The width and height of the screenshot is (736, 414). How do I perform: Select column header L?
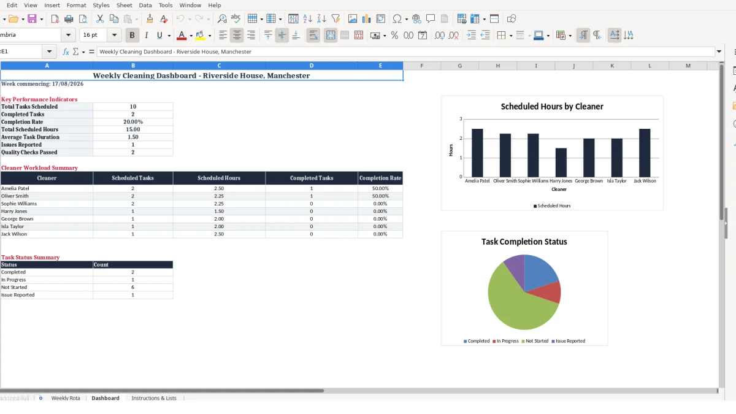coord(650,66)
